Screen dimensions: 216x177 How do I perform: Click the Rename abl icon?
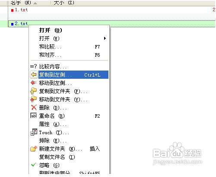pyautogui.click(x=34, y=116)
